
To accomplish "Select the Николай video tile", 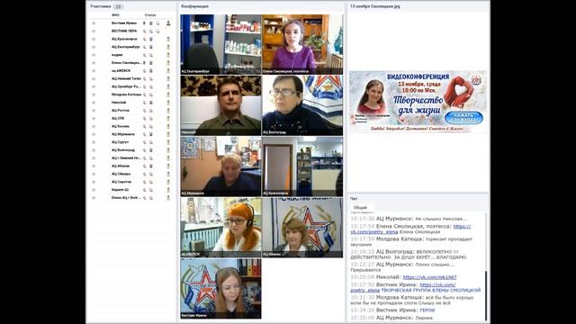I will click(x=220, y=105).
